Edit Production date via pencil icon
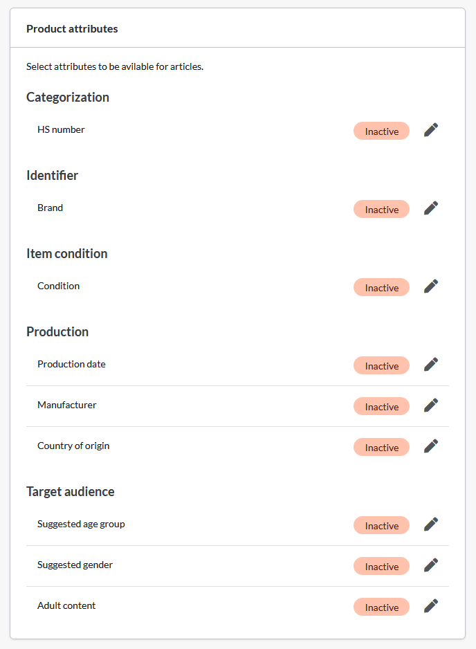476x649 pixels. pos(431,365)
